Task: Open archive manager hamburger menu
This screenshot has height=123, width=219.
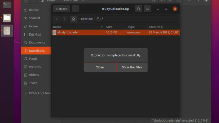Action: (147, 9)
